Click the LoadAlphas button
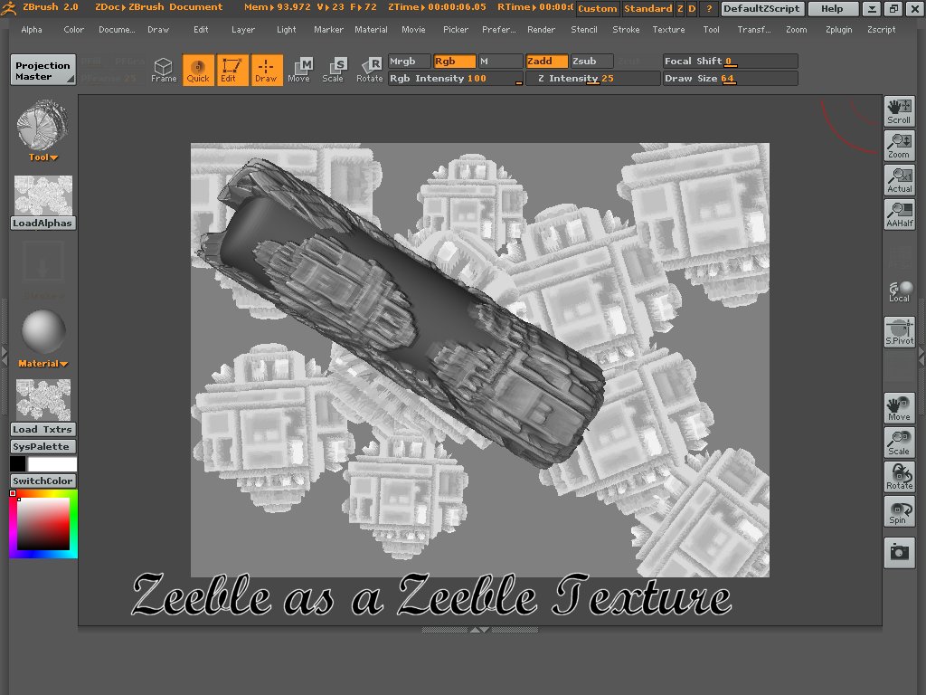The width and height of the screenshot is (926, 695). click(x=43, y=224)
